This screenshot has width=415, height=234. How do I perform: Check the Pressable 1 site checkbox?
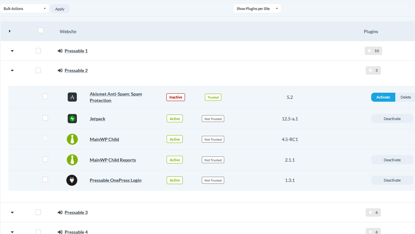[x=38, y=51]
